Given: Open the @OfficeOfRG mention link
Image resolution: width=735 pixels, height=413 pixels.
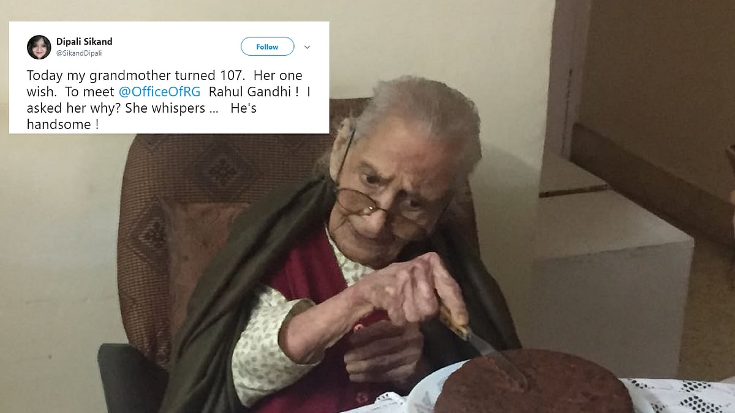Looking at the screenshot, I should pyautogui.click(x=162, y=92).
